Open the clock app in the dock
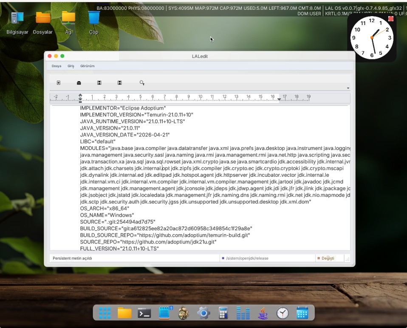407x328 pixels. pos(283,313)
